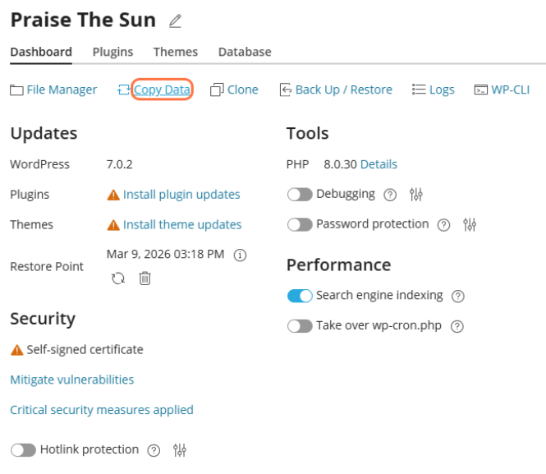
Task: Click the pencil icon to rename site
Action: tap(175, 21)
